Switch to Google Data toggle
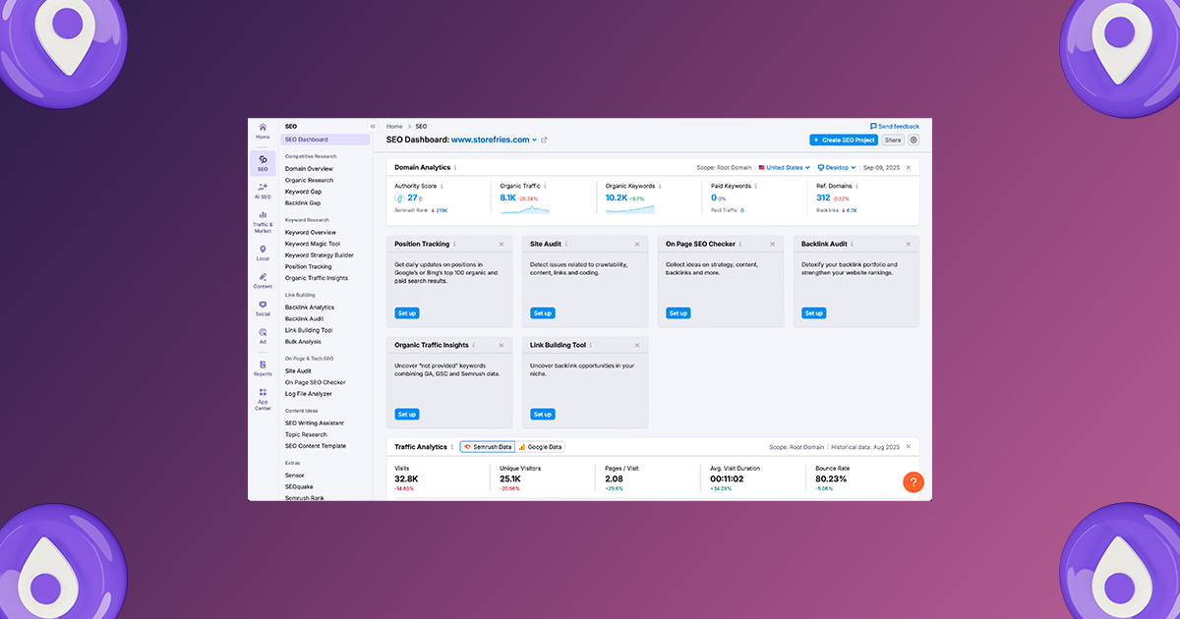Image resolution: width=1180 pixels, height=619 pixels. 540,447
